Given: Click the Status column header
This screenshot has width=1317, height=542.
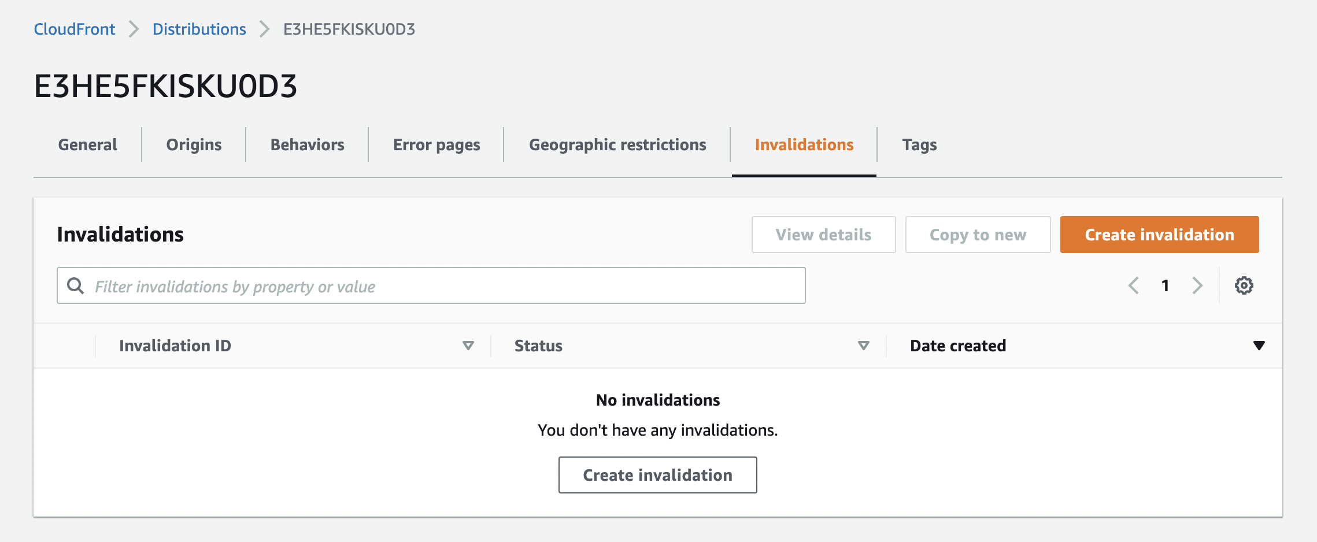Looking at the screenshot, I should coord(538,346).
